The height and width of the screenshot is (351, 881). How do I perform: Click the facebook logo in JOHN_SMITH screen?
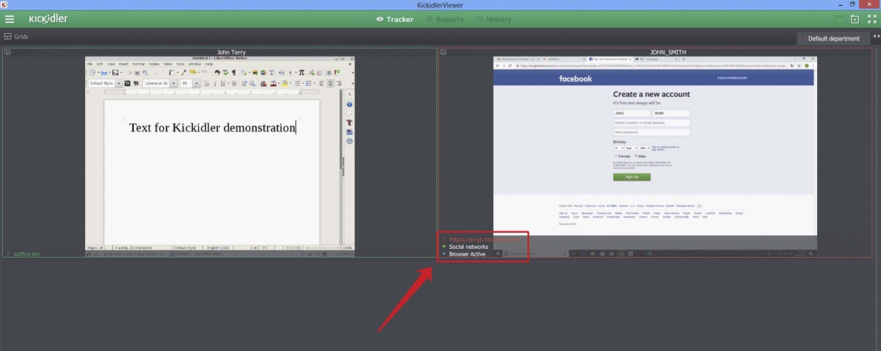point(575,79)
